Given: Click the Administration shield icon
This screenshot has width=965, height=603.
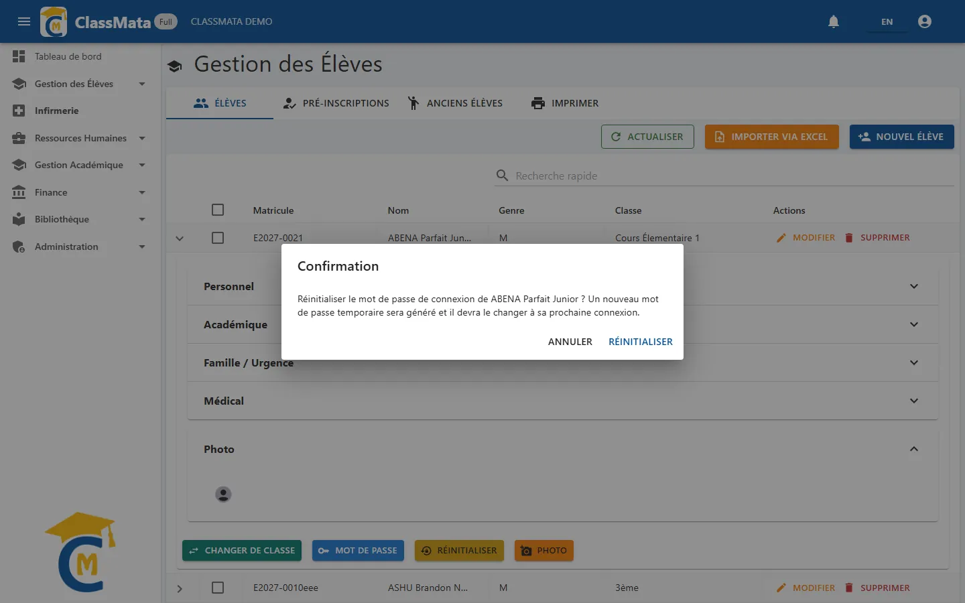Looking at the screenshot, I should (19, 247).
